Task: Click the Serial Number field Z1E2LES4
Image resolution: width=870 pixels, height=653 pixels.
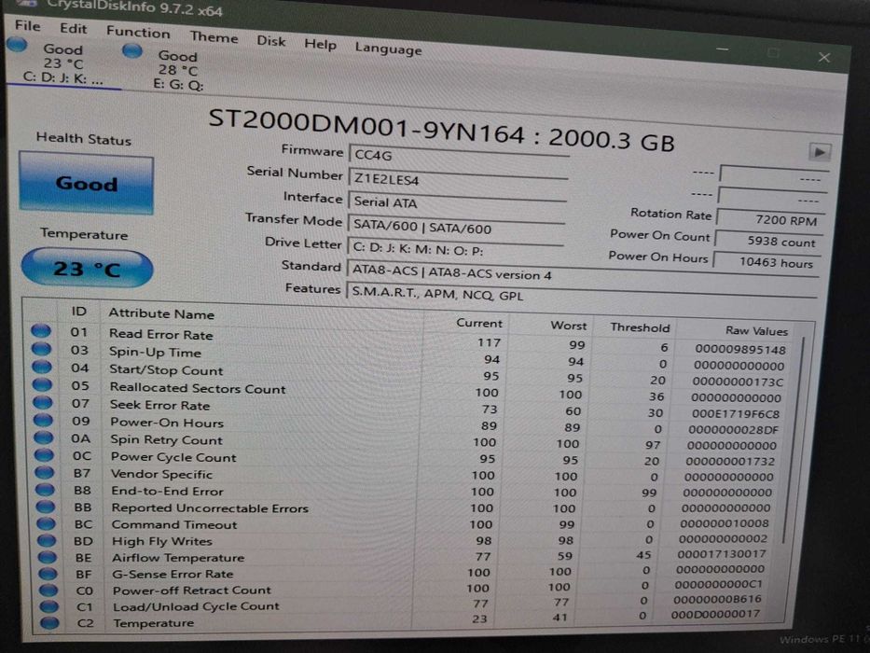Action: pyautogui.click(x=458, y=179)
